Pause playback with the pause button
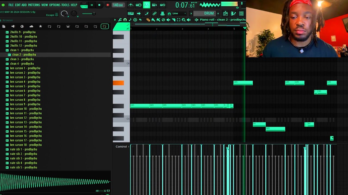This screenshot has height=195, width=348. [92, 5]
